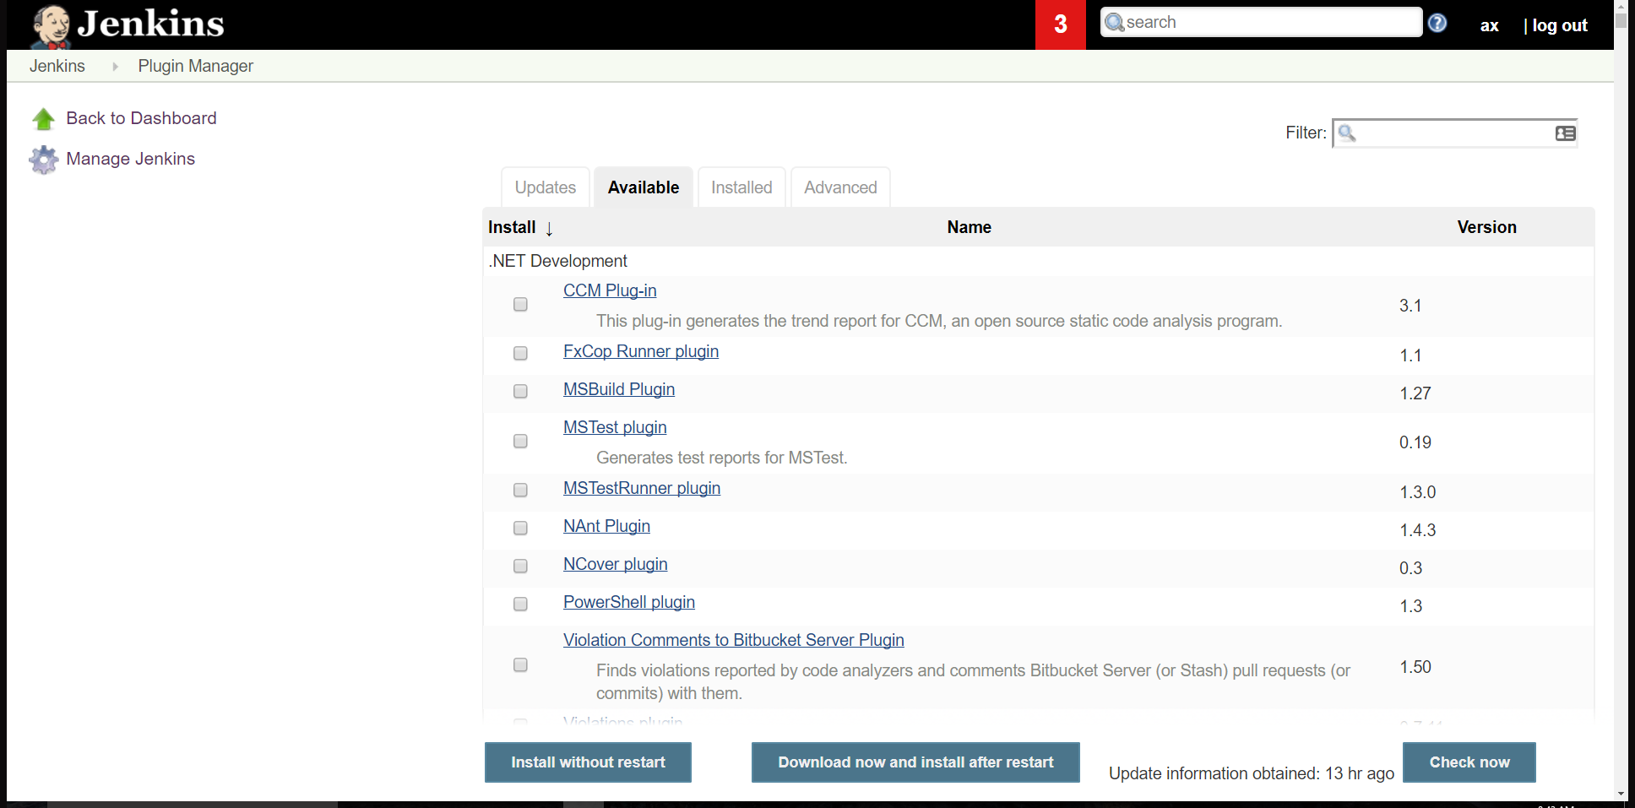Click the Jenkins butler logo icon
Screen dimensions: 1635x808
point(51,25)
